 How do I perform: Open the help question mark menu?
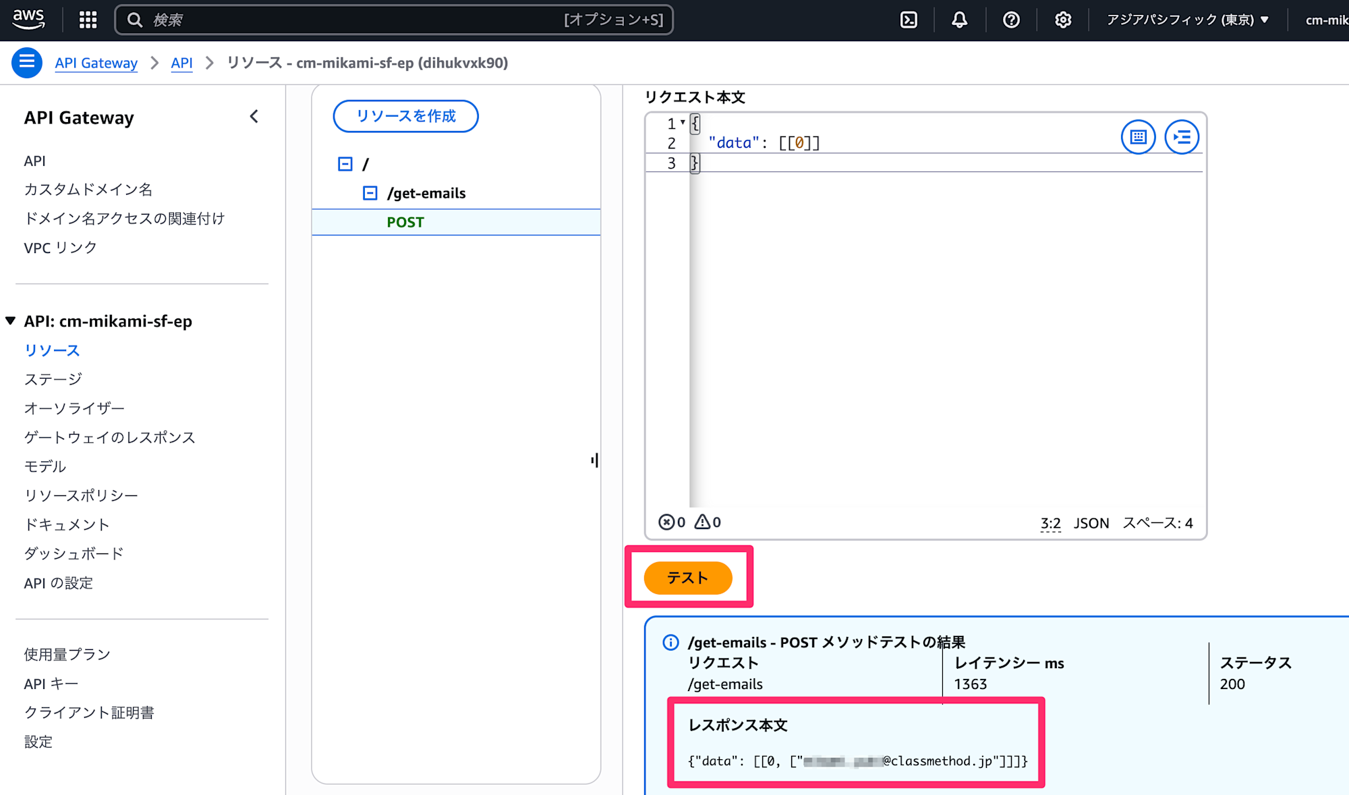tap(1011, 20)
